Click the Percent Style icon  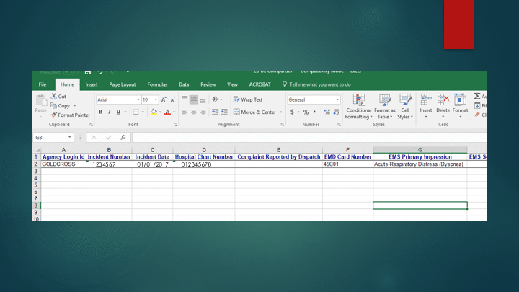point(306,112)
